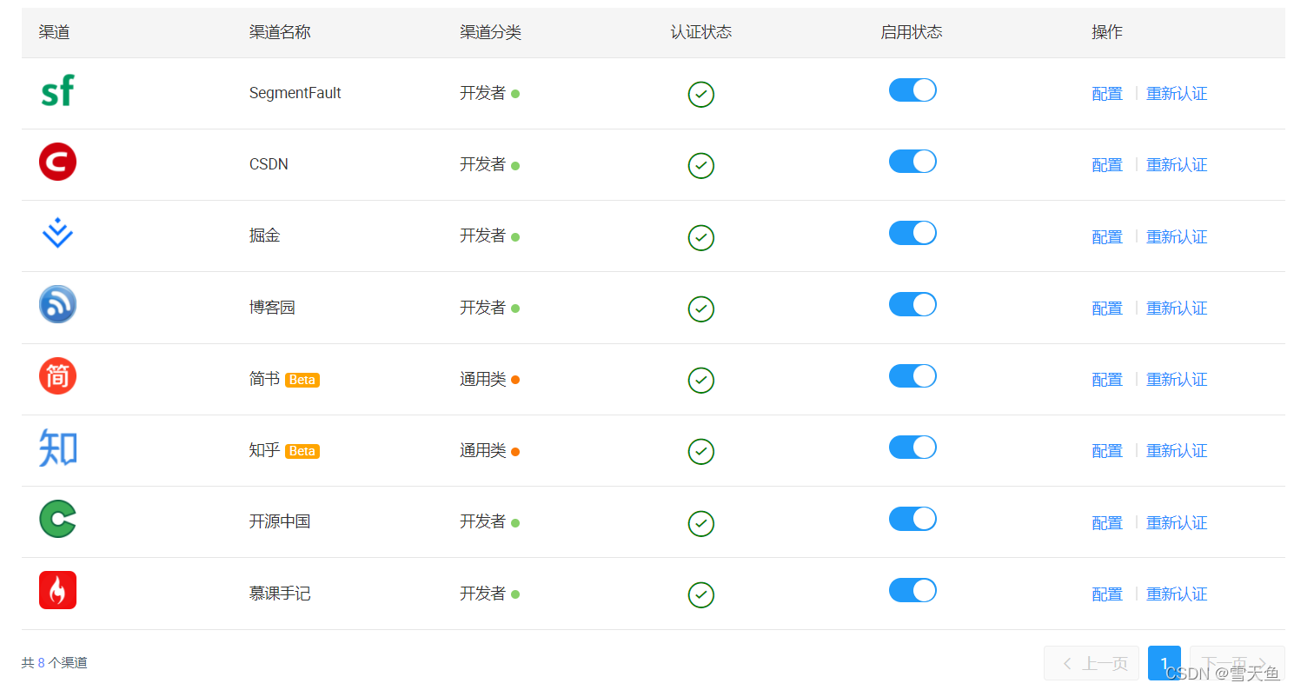Click 重新认证 for CSDN
The image size is (1294, 690).
click(x=1177, y=165)
